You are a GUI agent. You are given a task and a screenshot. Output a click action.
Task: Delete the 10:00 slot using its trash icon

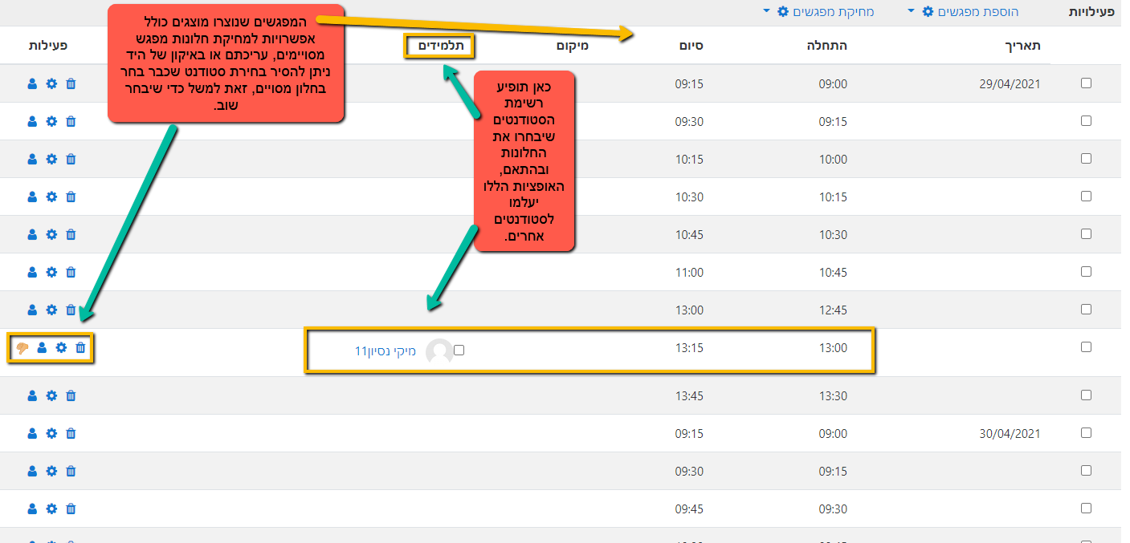pos(71,159)
